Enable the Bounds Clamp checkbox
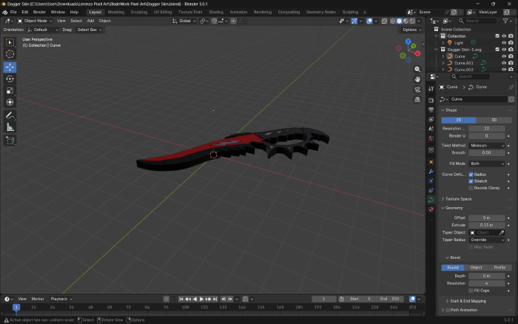The width and height of the screenshot is (518, 324). click(x=471, y=188)
